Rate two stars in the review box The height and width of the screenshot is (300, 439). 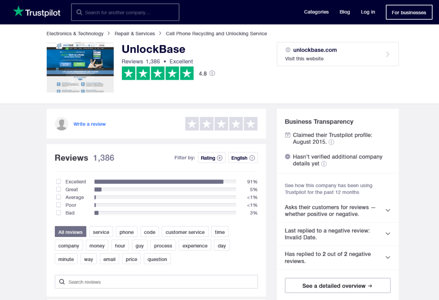[207, 124]
